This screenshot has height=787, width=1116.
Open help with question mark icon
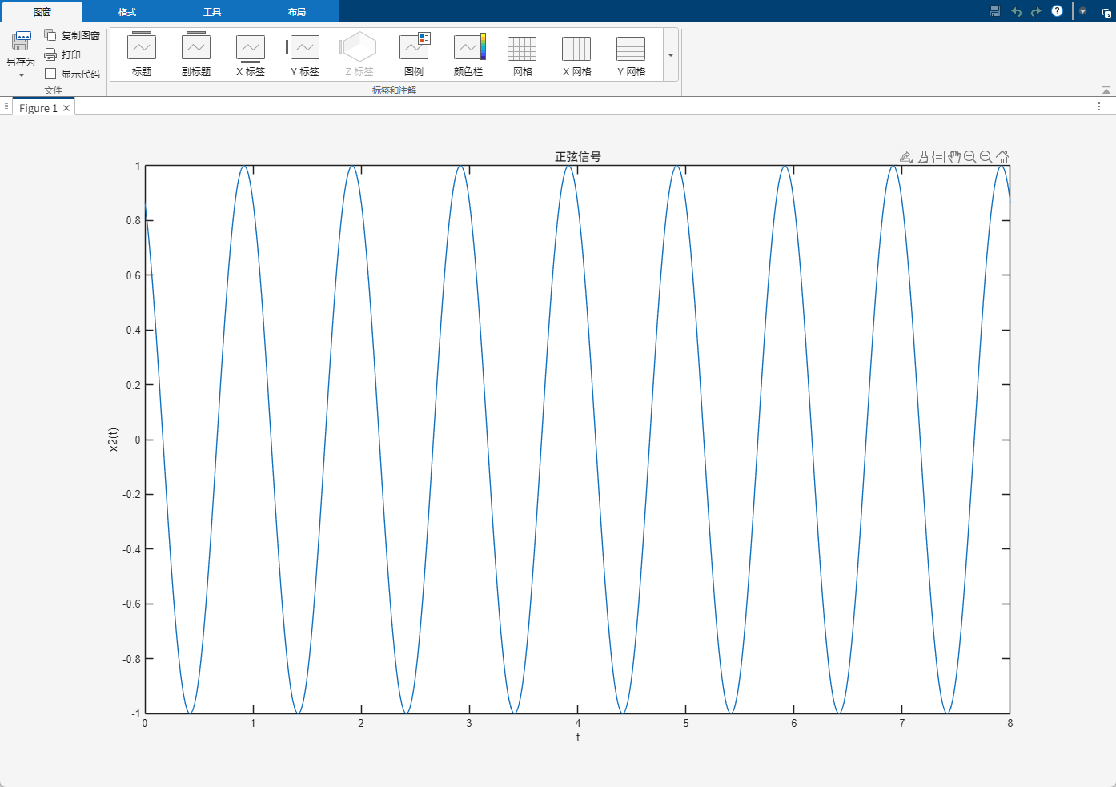tap(1057, 11)
